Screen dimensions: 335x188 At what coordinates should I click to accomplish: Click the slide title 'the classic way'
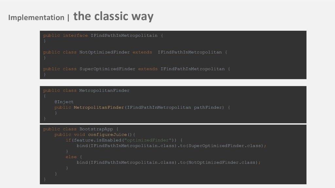[x=114, y=16]
